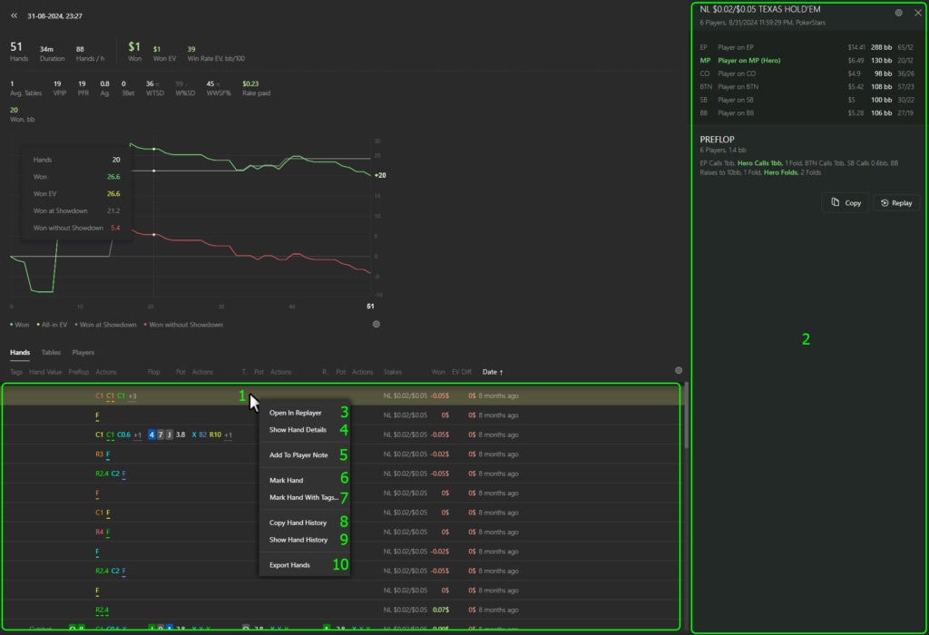This screenshot has width=929, height=635.
Task: Replay the hand with the Replay button
Action: (895, 203)
